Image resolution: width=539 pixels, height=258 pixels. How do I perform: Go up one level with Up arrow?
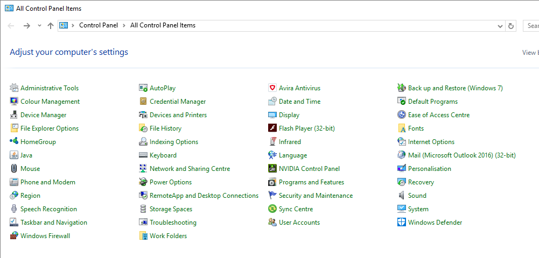point(51,26)
